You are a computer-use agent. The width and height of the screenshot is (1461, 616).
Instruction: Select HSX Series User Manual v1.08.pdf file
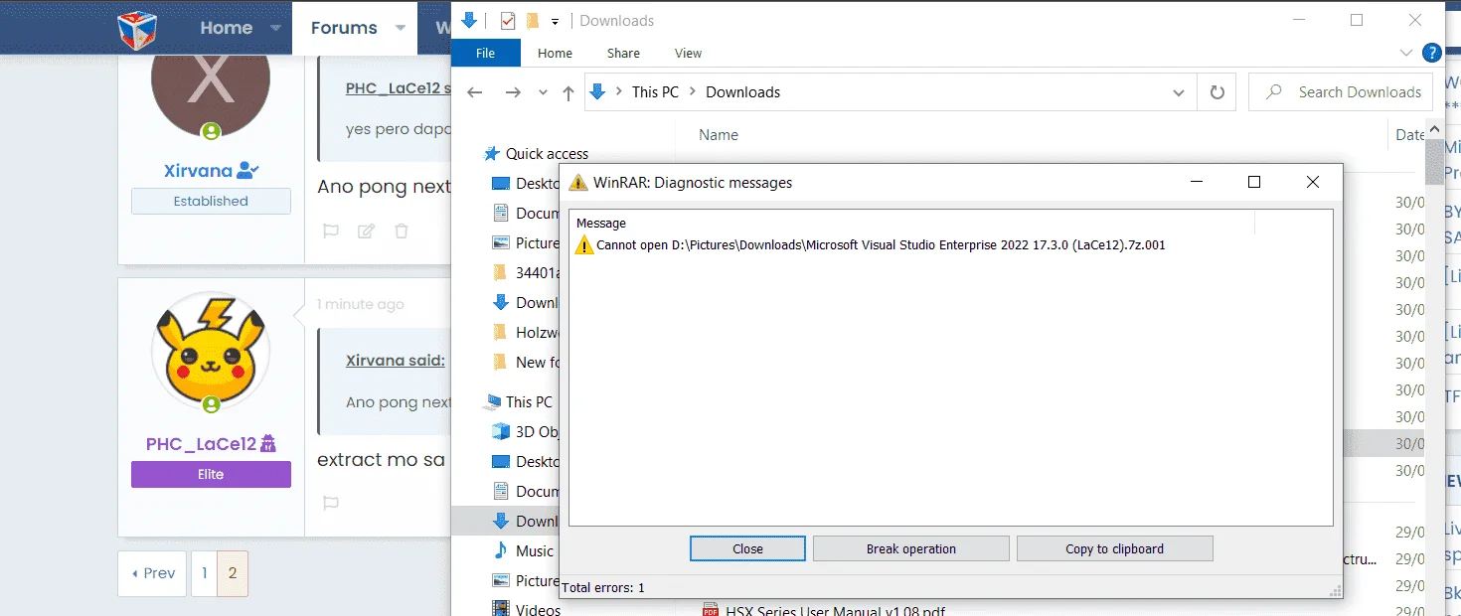tap(835, 610)
